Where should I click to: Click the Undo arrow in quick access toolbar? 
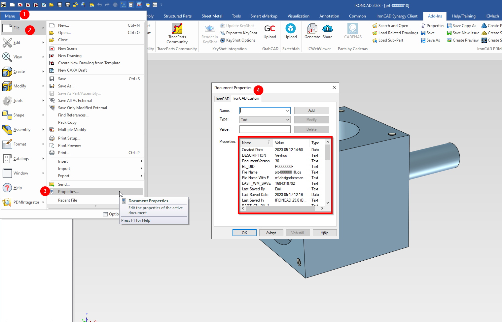[99, 5]
